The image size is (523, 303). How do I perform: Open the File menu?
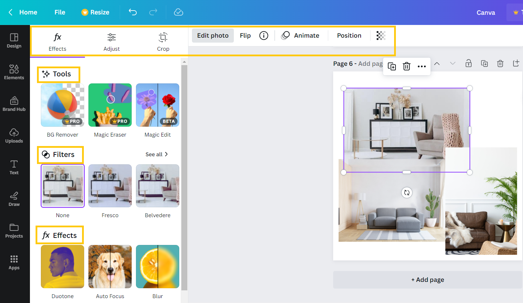[60, 12]
